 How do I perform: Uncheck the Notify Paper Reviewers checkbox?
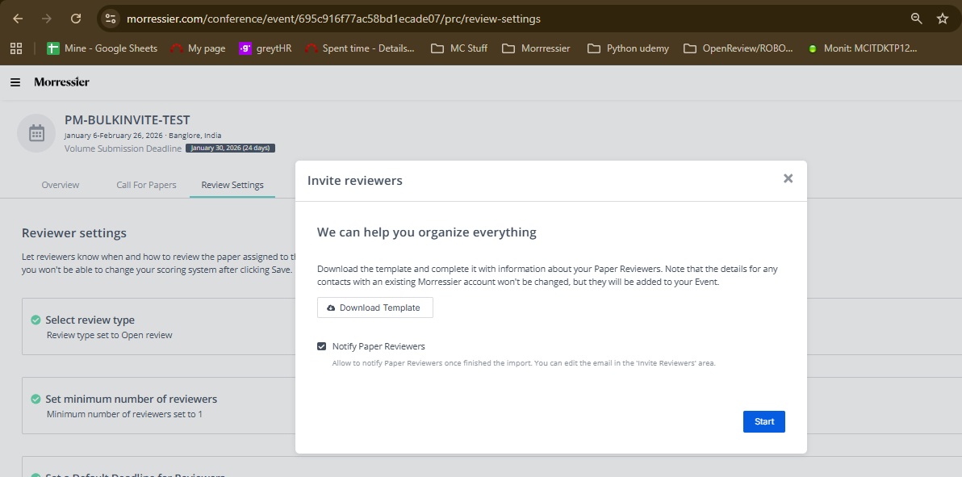click(322, 346)
